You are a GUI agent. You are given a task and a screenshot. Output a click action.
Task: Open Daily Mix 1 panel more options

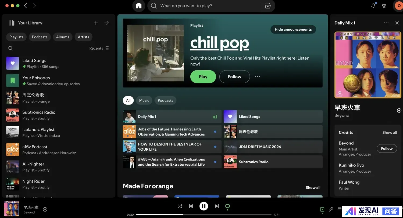point(386,23)
